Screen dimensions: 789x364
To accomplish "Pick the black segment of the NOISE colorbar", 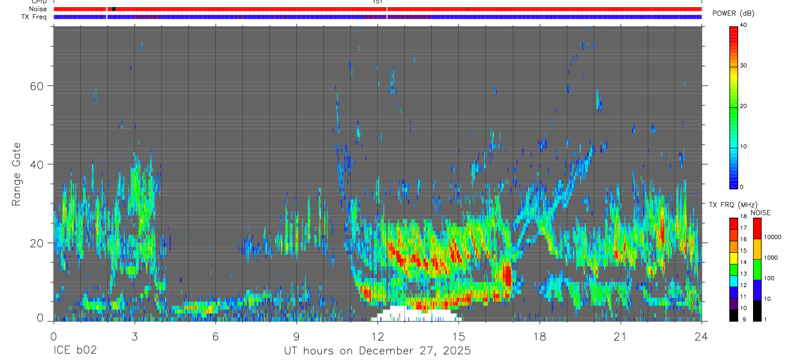I will pyautogui.click(x=757, y=310).
